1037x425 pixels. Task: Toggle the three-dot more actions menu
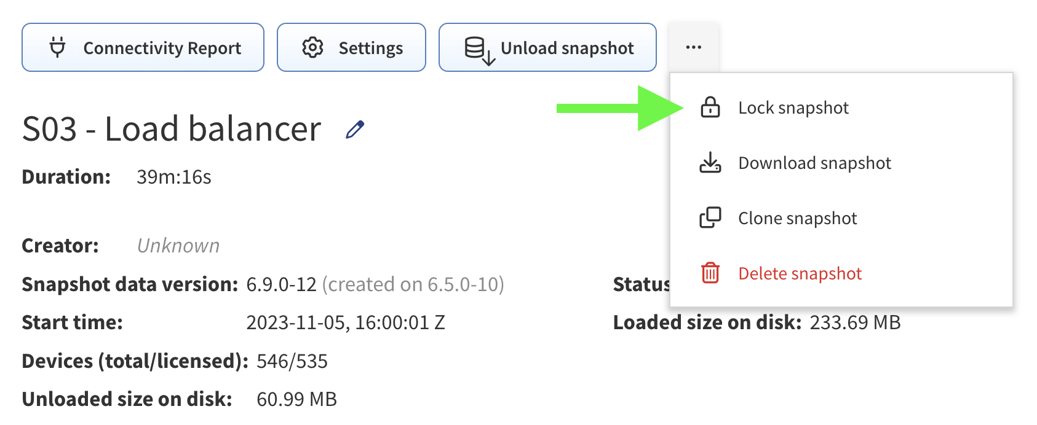pos(693,47)
